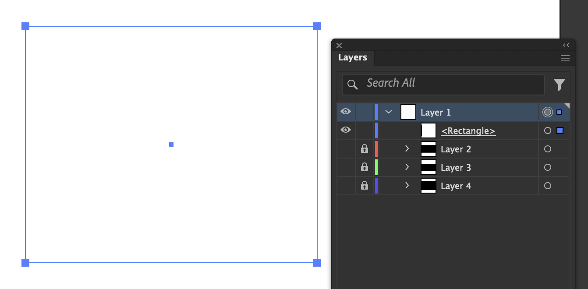The width and height of the screenshot is (588, 289).
Task: Click the filter funnel icon
Action: tap(559, 85)
